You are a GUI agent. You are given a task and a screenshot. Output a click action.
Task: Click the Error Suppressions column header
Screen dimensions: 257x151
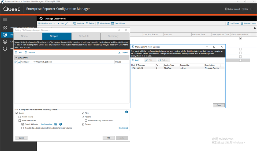(240, 34)
